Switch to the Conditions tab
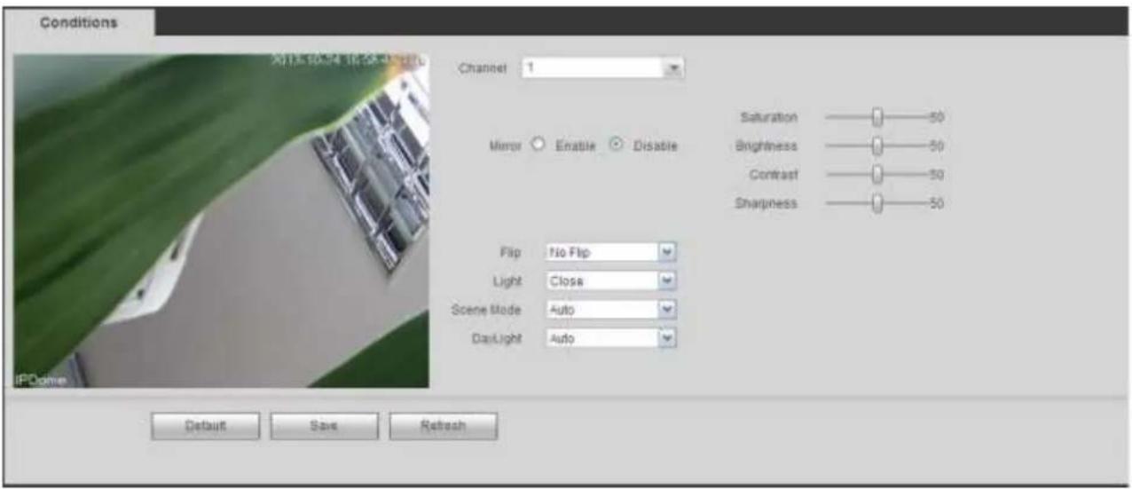Screen dimensions: 1132x489 pyautogui.click(x=79, y=21)
